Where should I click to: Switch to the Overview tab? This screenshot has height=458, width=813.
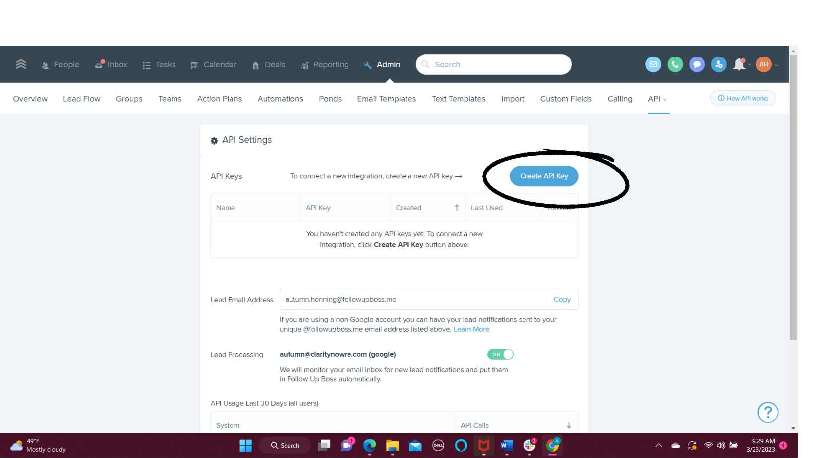[x=30, y=99]
